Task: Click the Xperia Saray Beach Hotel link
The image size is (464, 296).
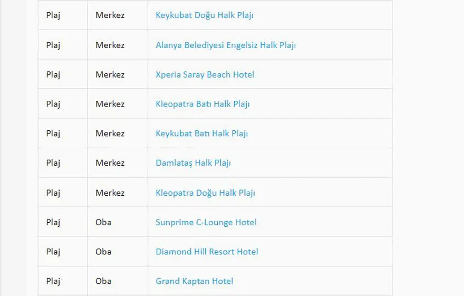Action: [x=205, y=74]
